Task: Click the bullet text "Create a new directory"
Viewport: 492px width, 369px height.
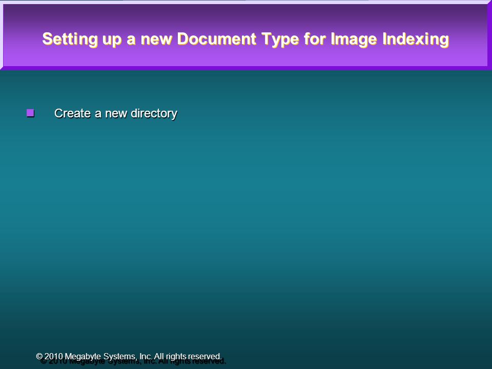Action: click(x=115, y=114)
